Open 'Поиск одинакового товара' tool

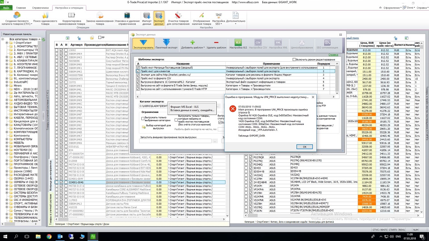coord(45,18)
